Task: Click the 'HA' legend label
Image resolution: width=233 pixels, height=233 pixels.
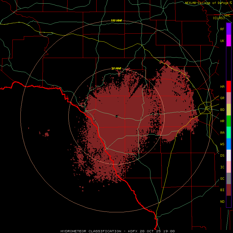Action: point(222,87)
